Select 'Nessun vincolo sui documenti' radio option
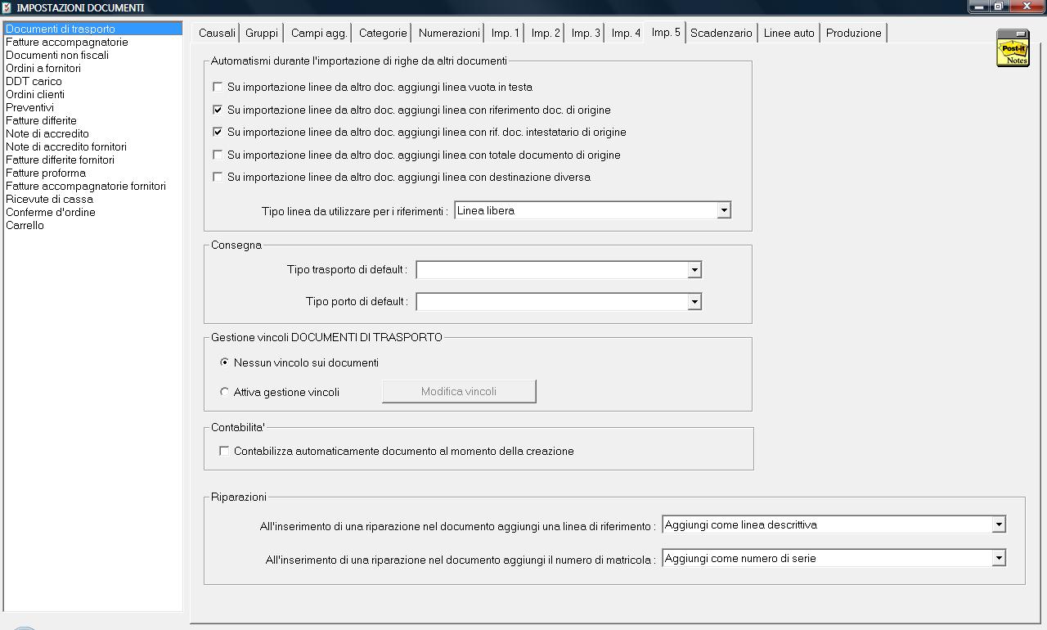 [225, 362]
